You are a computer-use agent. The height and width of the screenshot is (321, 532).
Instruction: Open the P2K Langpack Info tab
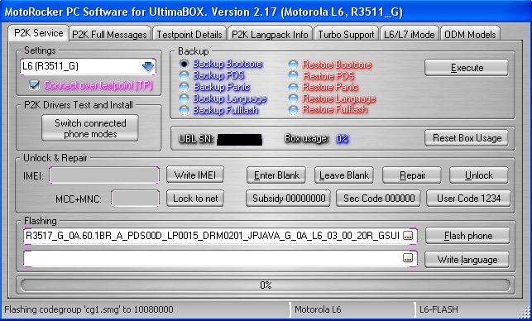[270, 34]
